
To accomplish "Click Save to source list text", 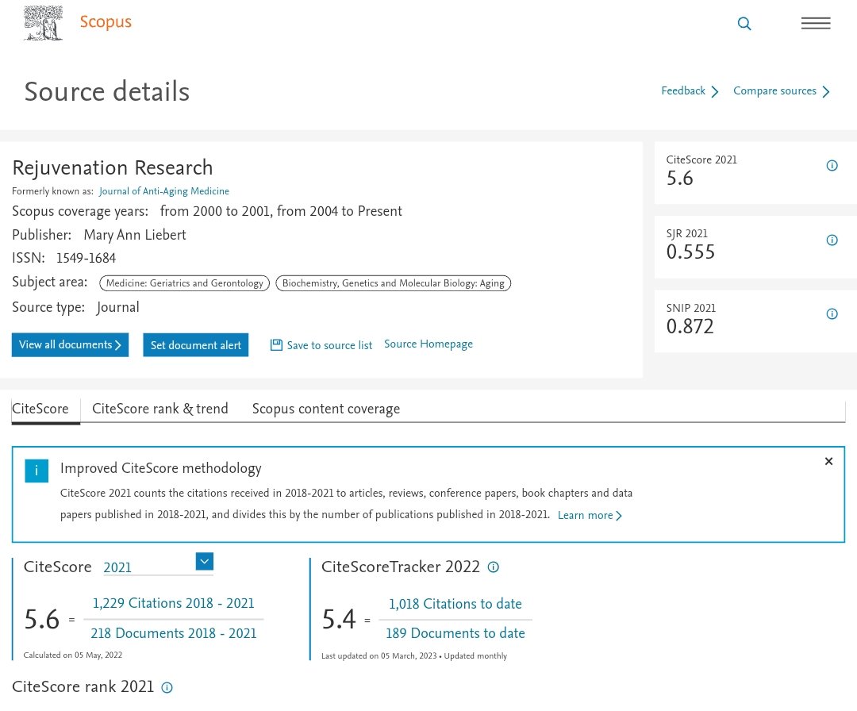I will click(329, 345).
